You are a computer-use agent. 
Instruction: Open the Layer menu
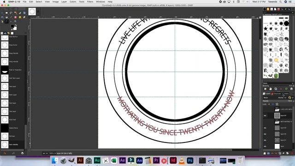[64, 2]
